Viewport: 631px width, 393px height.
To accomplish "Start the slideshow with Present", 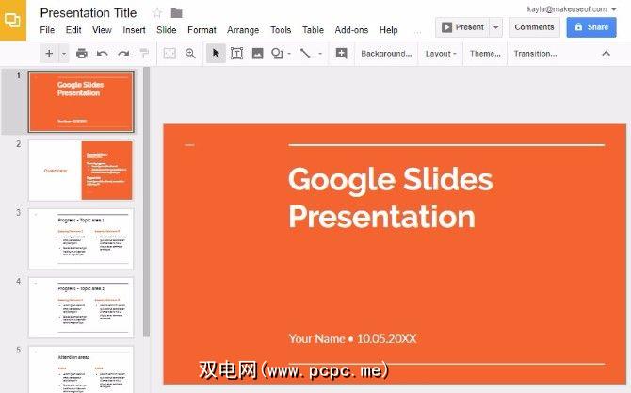I will click(462, 27).
